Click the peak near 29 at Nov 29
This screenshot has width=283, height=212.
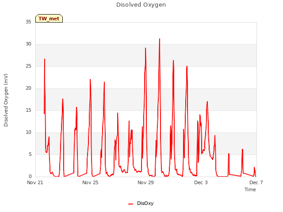145,48
